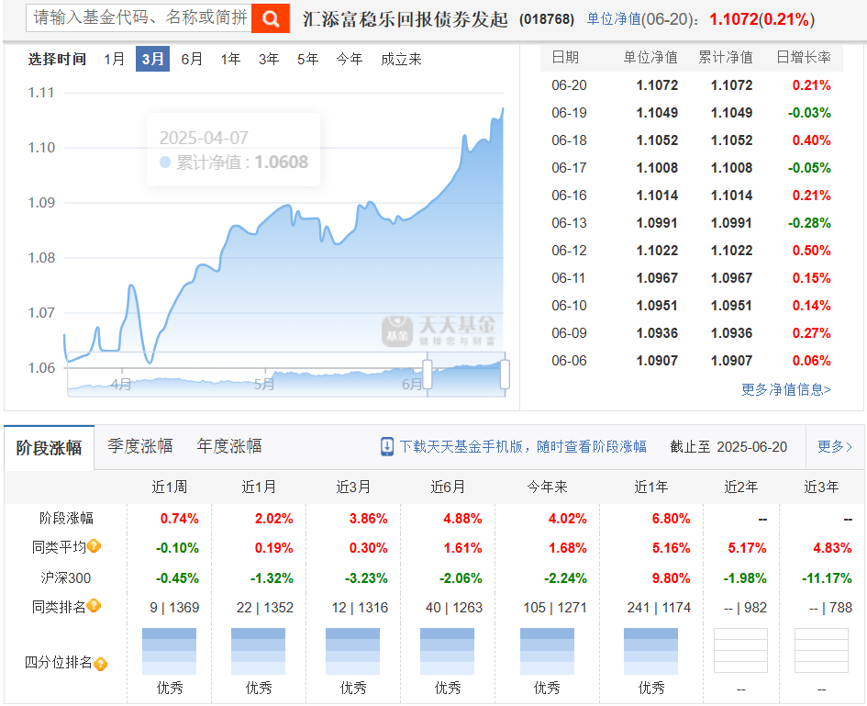Click the 近1周 quartile ranking bar
Image resolution: width=867 pixels, height=706 pixels.
click(x=169, y=651)
